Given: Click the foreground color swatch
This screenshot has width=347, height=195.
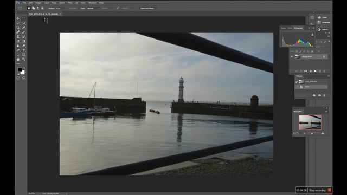Looking at the screenshot, I should click(x=20, y=69).
